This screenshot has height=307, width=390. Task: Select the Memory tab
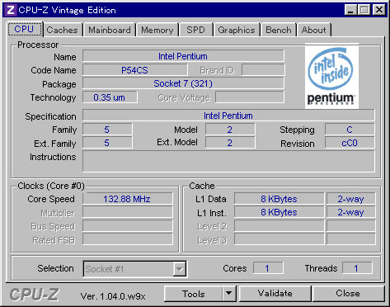pos(157,30)
